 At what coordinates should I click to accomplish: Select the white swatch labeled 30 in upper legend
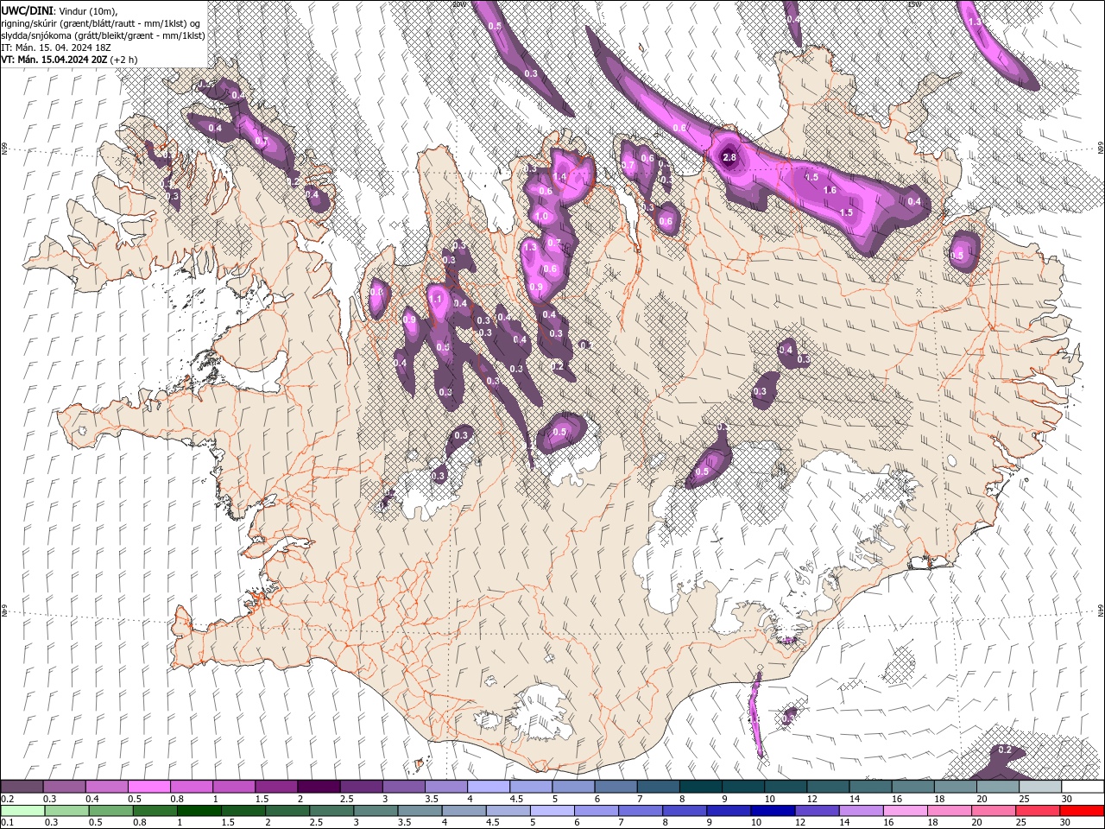point(1083,787)
